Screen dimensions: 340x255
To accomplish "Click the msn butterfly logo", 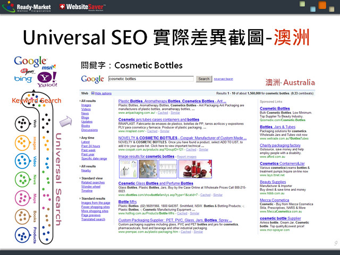I will coord(49,67).
